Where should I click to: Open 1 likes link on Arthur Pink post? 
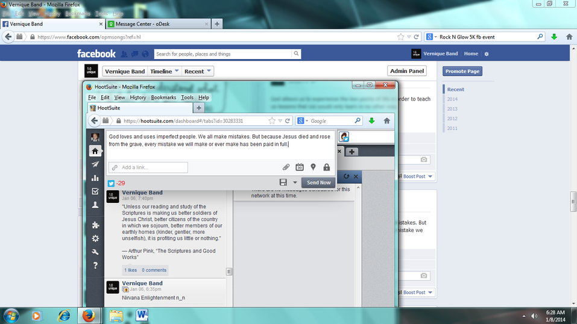[130, 270]
